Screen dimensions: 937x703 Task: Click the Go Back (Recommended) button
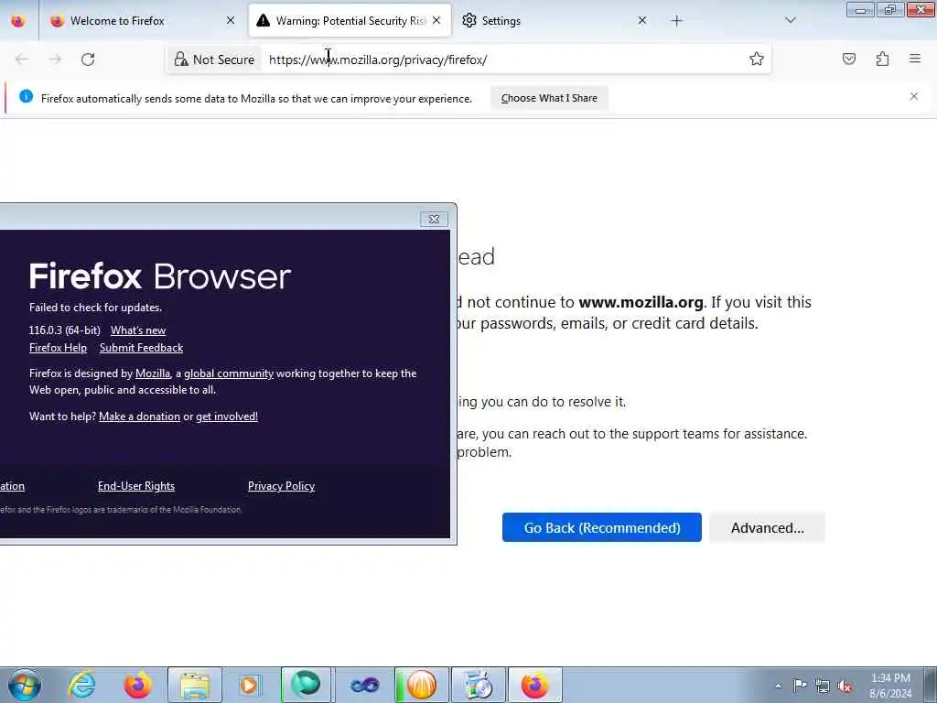(x=602, y=527)
